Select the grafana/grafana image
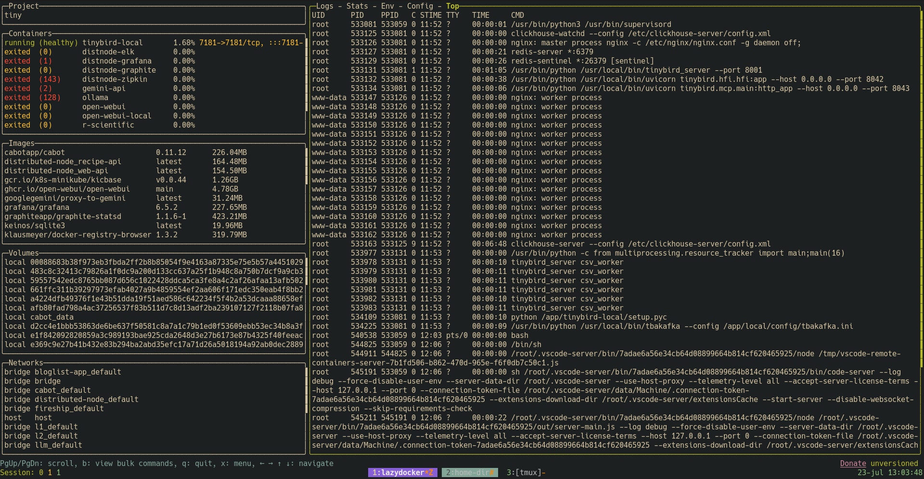This screenshot has height=479, width=924. pos(37,207)
